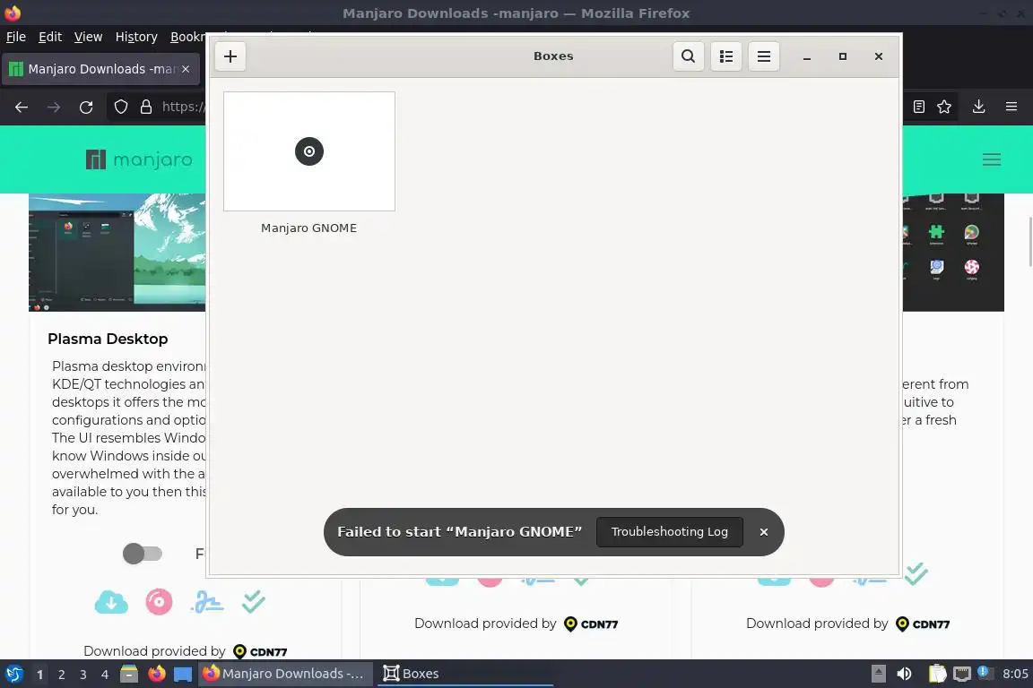Screen dimensions: 1033x688
Task: Click the Manjaro logo on the website
Action: coord(139,159)
